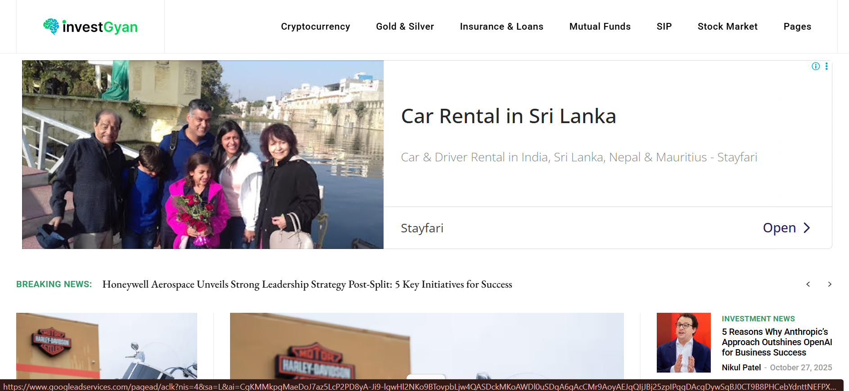Navigate to Stock Market section
Viewport: 849px width, 391px height.
coord(727,27)
